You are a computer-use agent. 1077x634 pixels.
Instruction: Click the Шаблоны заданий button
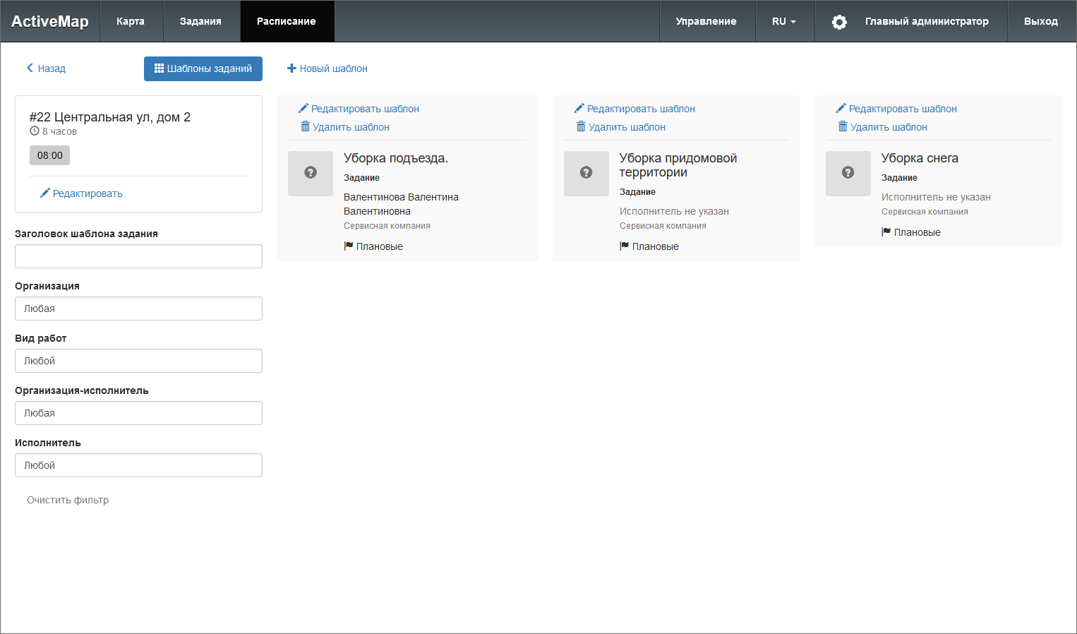pyautogui.click(x=203, y=68)
